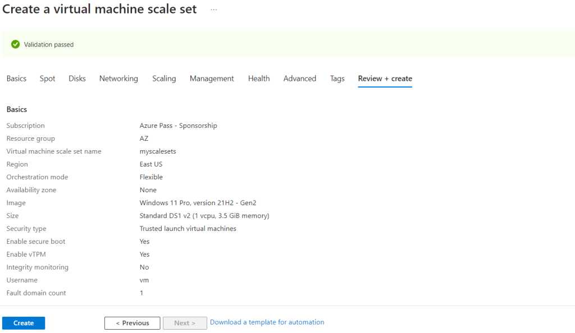Select the Advanced tab
Viewport: 575px width, 333px height.
coord(300,78)
